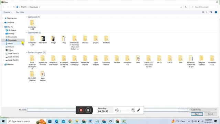The height and width of the screenshot is (124, 220).
Task: Pause the screen recording
Action: [88, 110]
